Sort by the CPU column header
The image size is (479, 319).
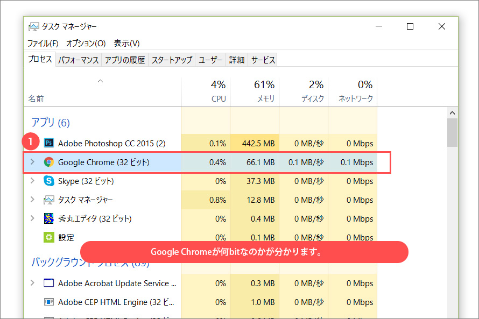(206, 91)
